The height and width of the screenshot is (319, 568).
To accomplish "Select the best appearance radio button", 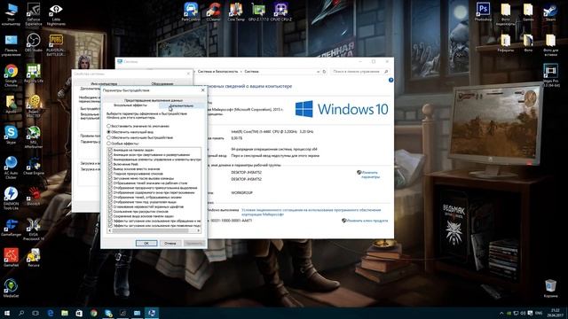I will [108, 132].
